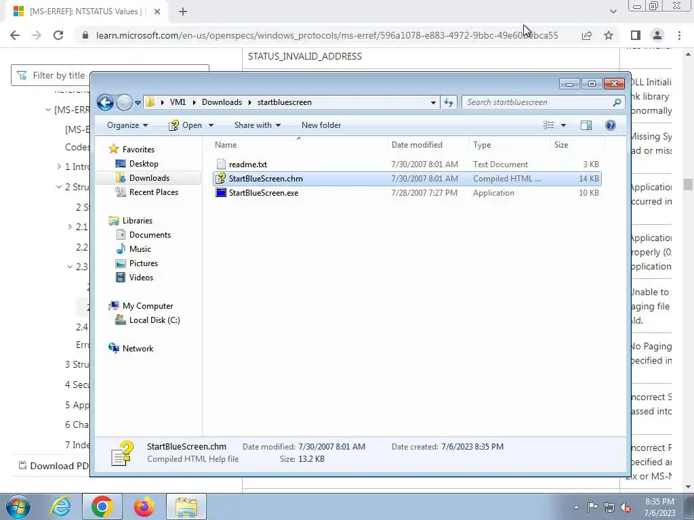Select Libraries in navigation pane
694x520 pixels.
137,220
